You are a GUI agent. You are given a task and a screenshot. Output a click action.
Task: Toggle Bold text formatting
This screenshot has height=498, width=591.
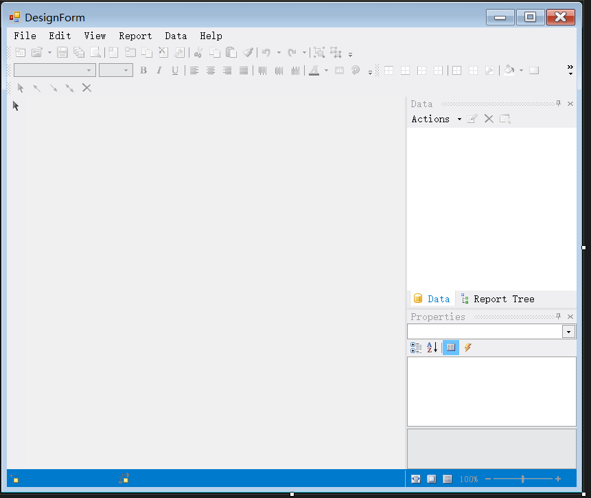point(143,70)
